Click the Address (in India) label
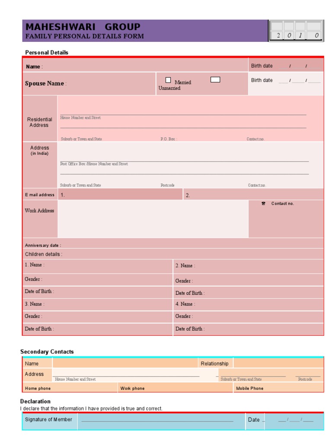This screenshot has width=332, height=442. [39, 150]
